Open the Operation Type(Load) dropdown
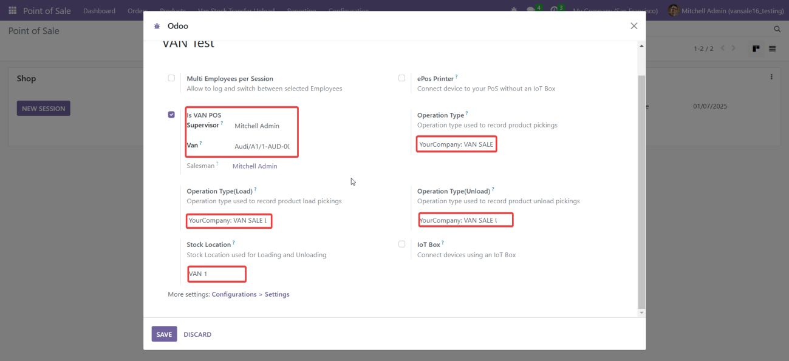 (228, 221)
